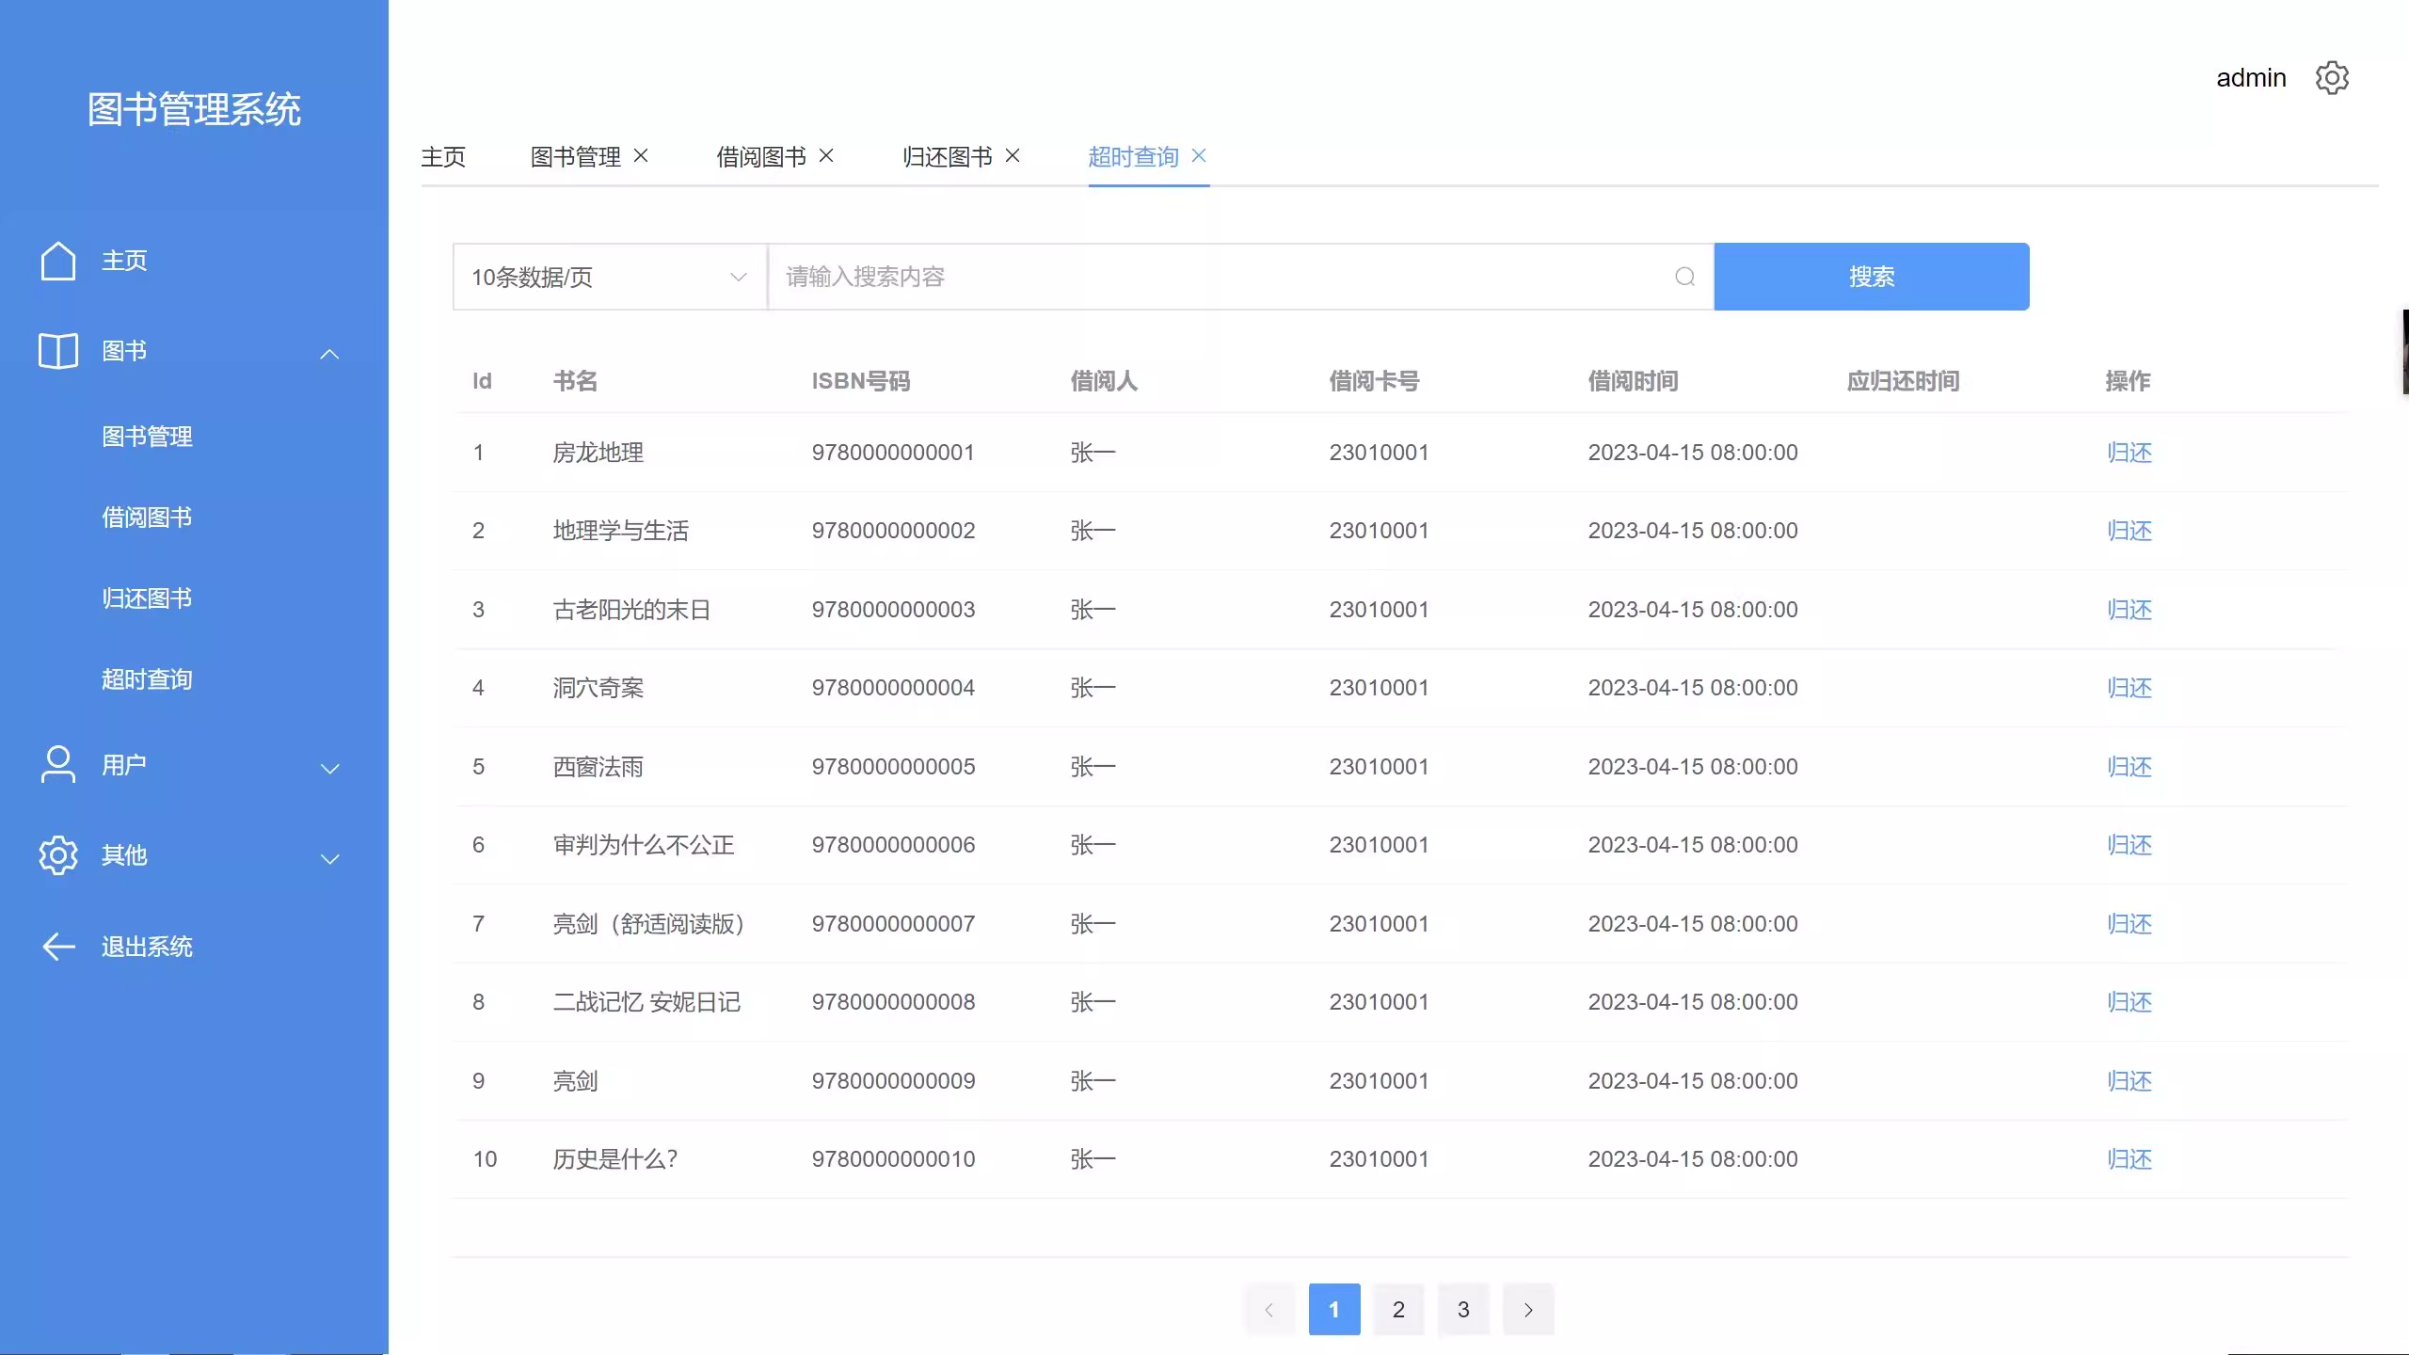
Task: Click 归还 for 二战记忆 安妮日记
Action: (2130, 1002)
